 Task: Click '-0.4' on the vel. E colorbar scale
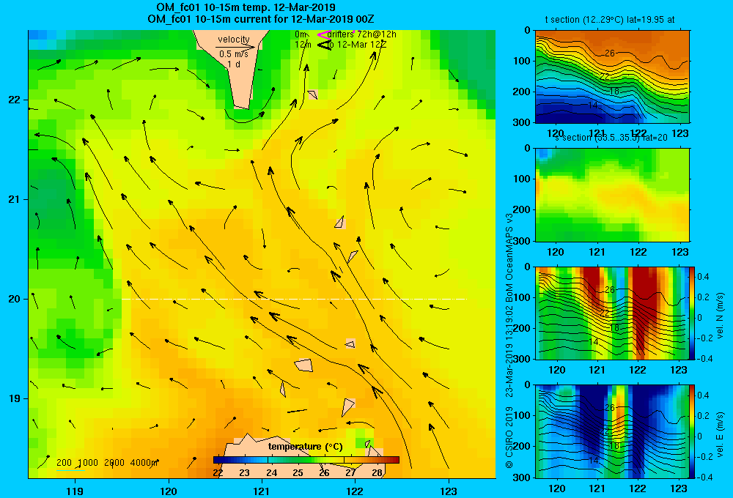[704, 477]
